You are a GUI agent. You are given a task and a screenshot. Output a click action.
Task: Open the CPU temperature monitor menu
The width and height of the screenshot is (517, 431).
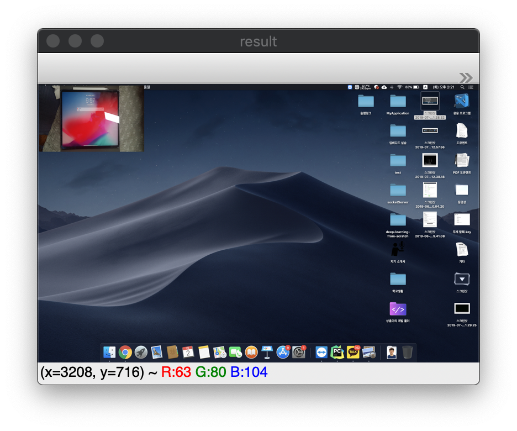(x=362, y=87)
